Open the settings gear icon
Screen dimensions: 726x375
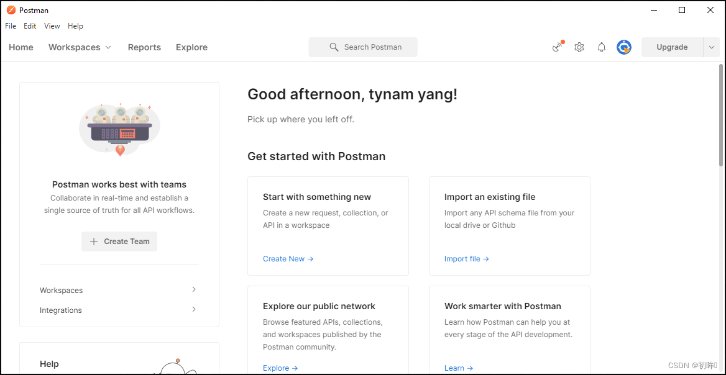579,47
